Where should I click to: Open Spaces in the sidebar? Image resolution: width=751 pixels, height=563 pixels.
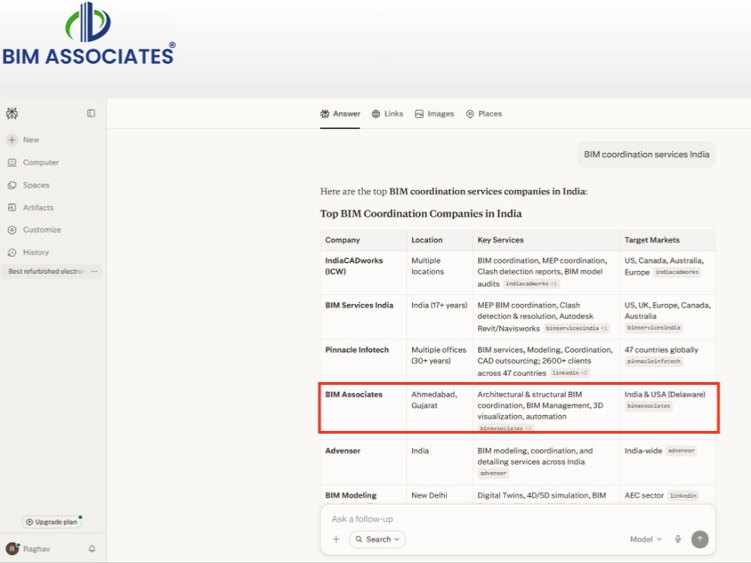[29, 185]
